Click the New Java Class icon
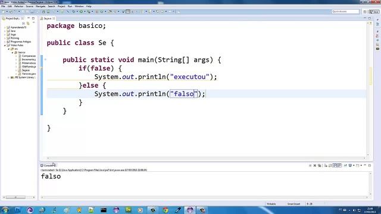Image resolution: width=381 pixels, height=214 pixels. click(x=102, y=11)
